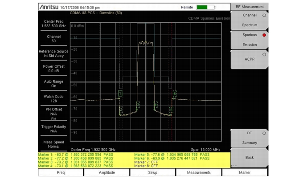
Task: Select the Spurious Emission measurement
Action: tap(250, 39)
